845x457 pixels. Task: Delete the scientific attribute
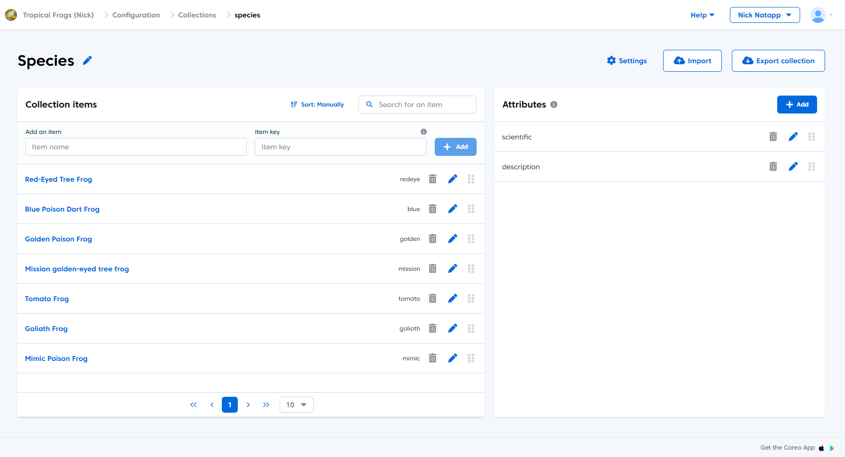773,137
